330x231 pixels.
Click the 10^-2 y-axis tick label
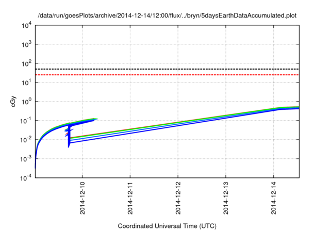point(26,140)
